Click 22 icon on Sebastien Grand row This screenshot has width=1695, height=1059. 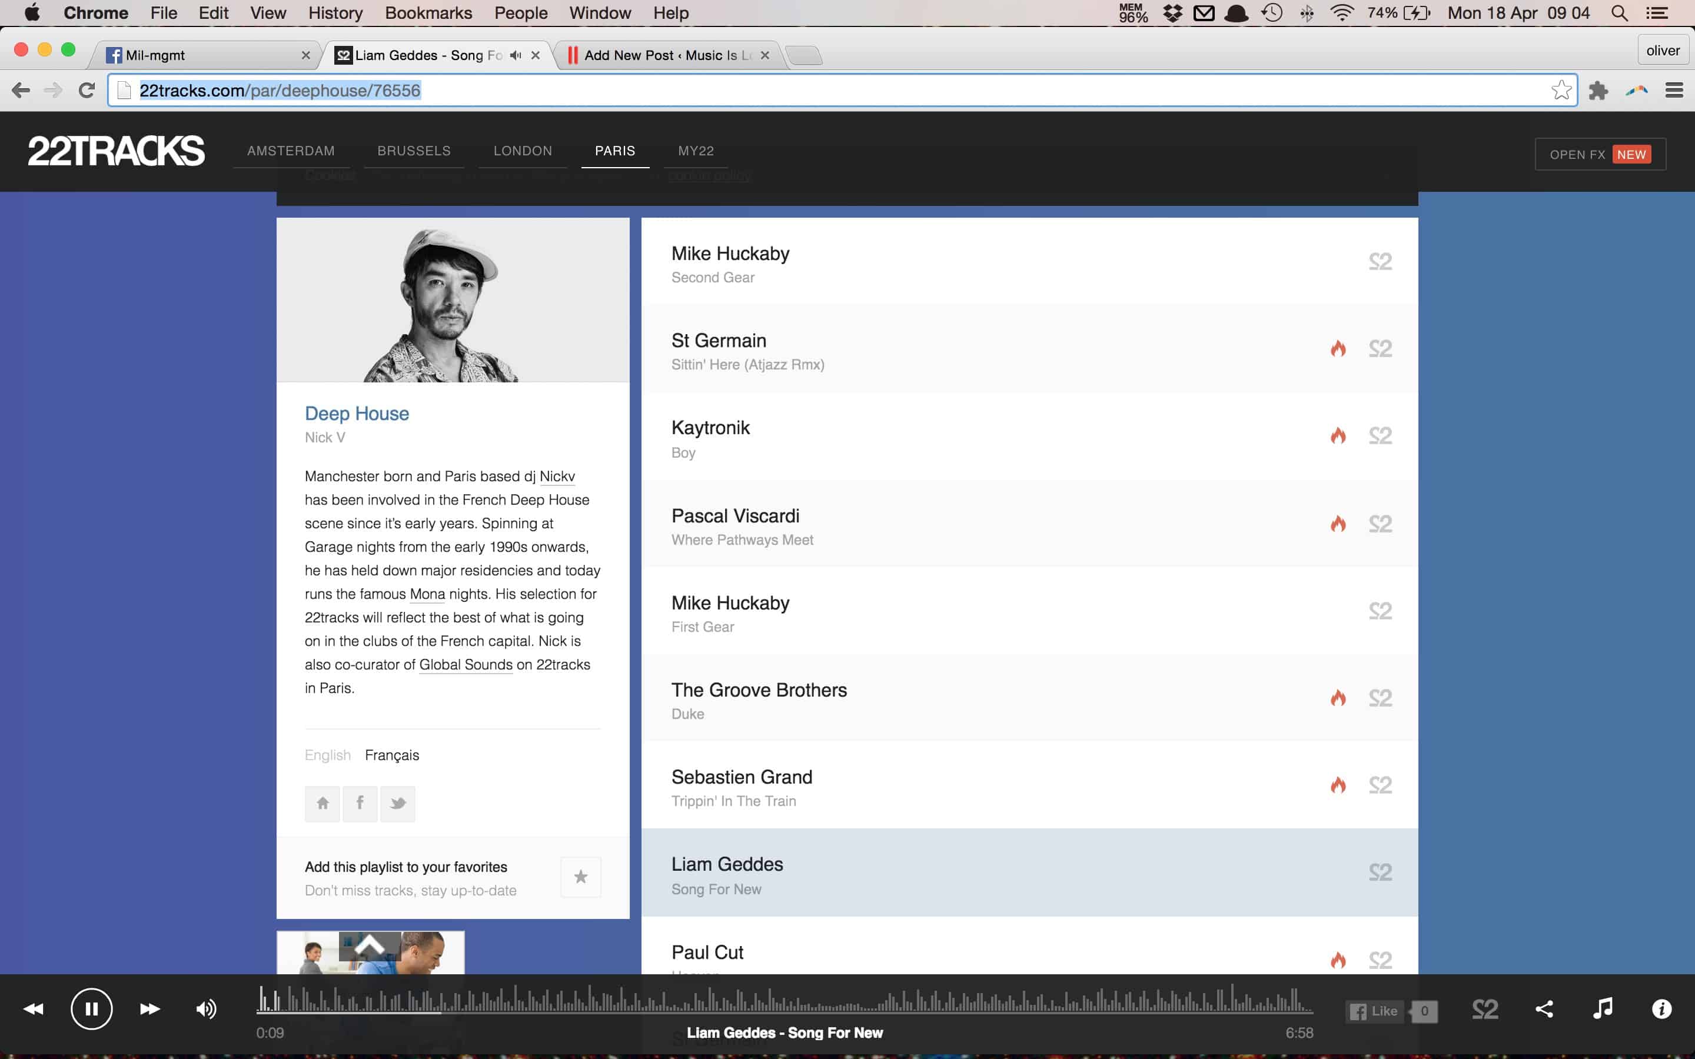tap(1381, 784)
